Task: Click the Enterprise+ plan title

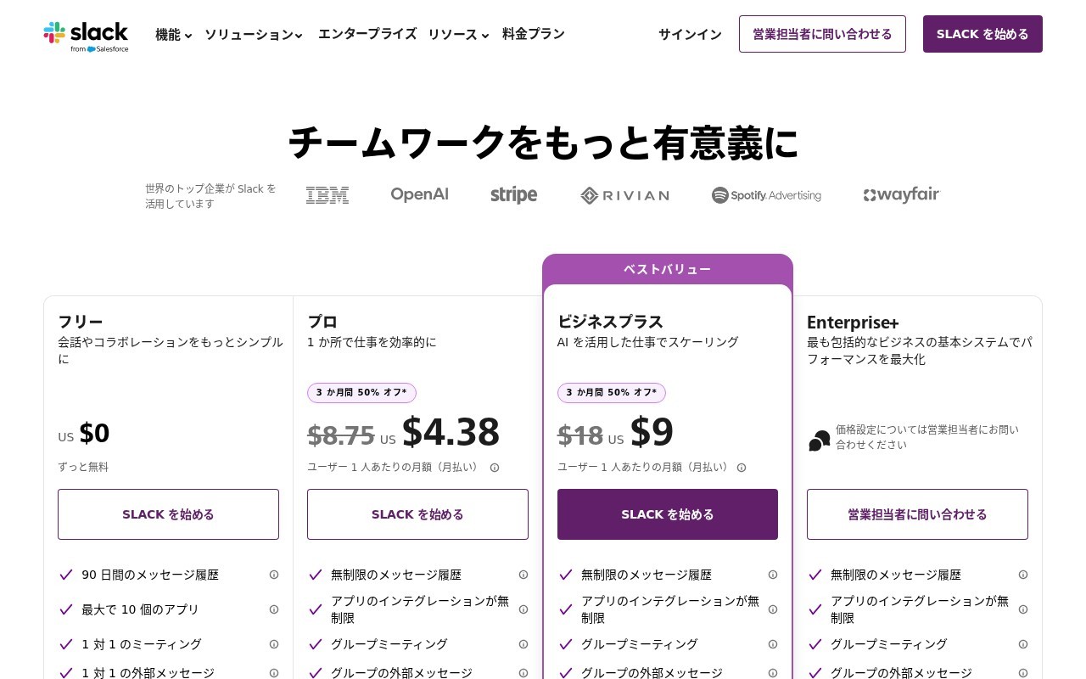Action: [853, 323]
